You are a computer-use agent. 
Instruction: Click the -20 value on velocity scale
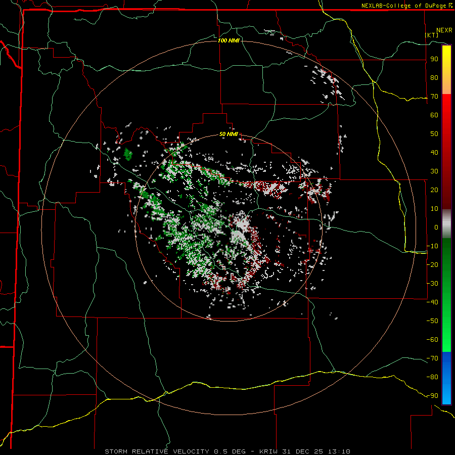click(x=432, y=264)
